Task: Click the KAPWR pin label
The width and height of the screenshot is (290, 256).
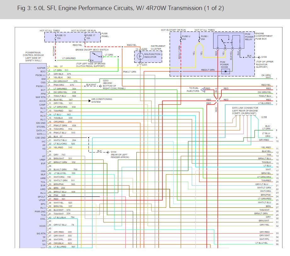Action: [x=41, y=68]
